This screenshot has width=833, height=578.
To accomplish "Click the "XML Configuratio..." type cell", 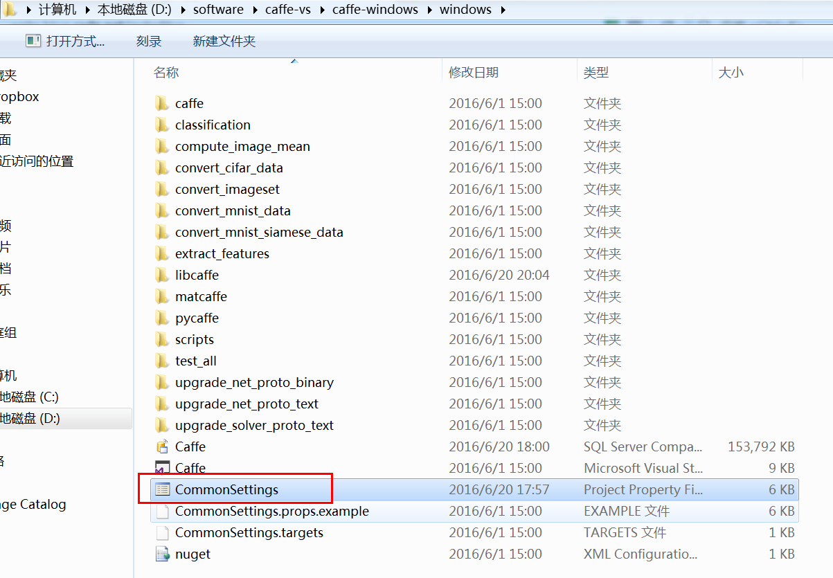I will [x=641, y=554].
